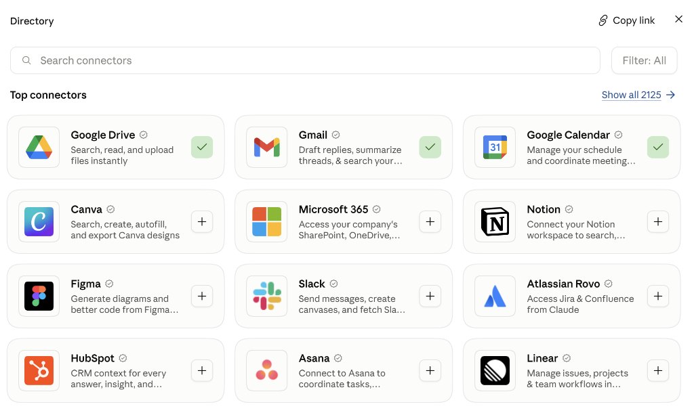Screen dimensions: 694x417
Task: Add the Slack connector
Action: (x=430, y=296)
